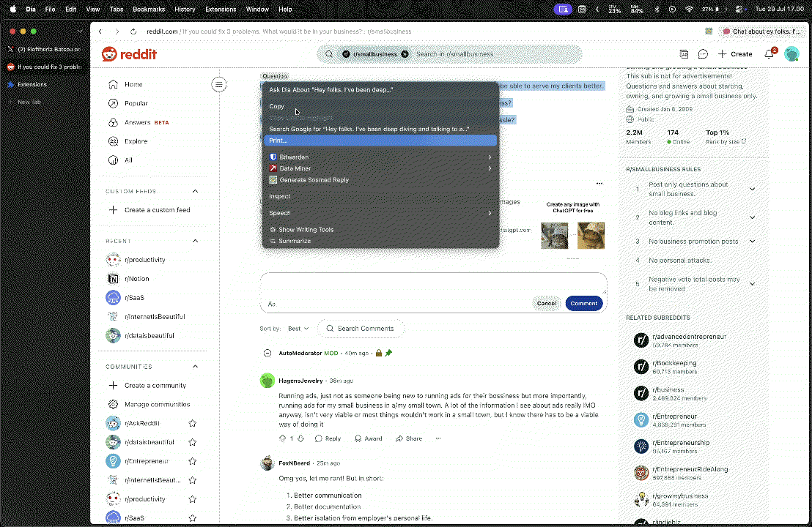Award HagensJewelry's comment
The height and width of the screenshot is (527, 812).
[368, 438]
